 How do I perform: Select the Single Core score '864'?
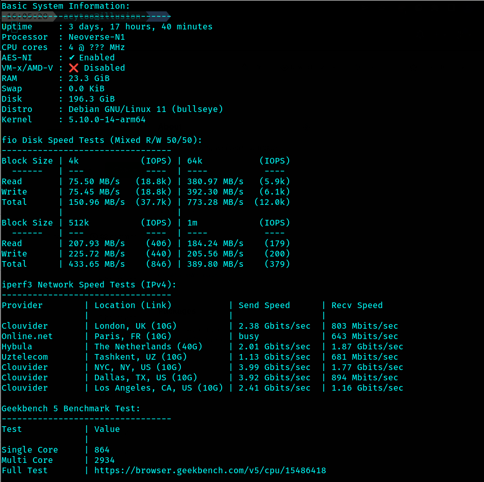click(x=102, y=450)
